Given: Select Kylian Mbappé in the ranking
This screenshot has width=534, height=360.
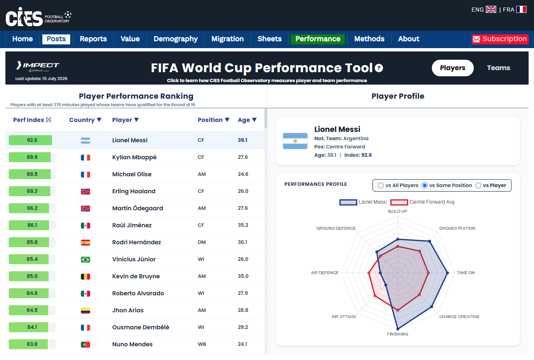Looking at the screenshot, I should (x=135, y=157).
